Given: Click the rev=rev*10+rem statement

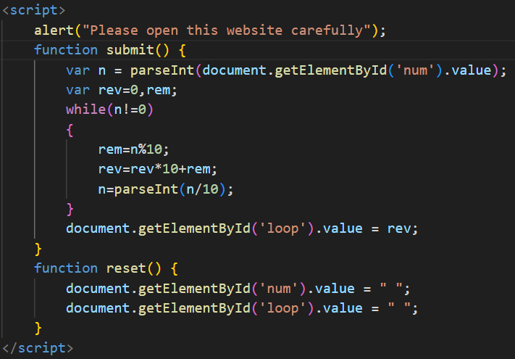Looking at the screenshot, I should tap(157, 169).
